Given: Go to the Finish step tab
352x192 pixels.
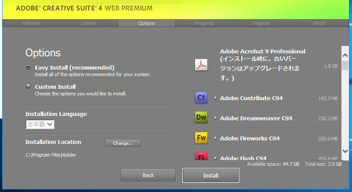Looking at the screenshot, I should tap(320, 23).
